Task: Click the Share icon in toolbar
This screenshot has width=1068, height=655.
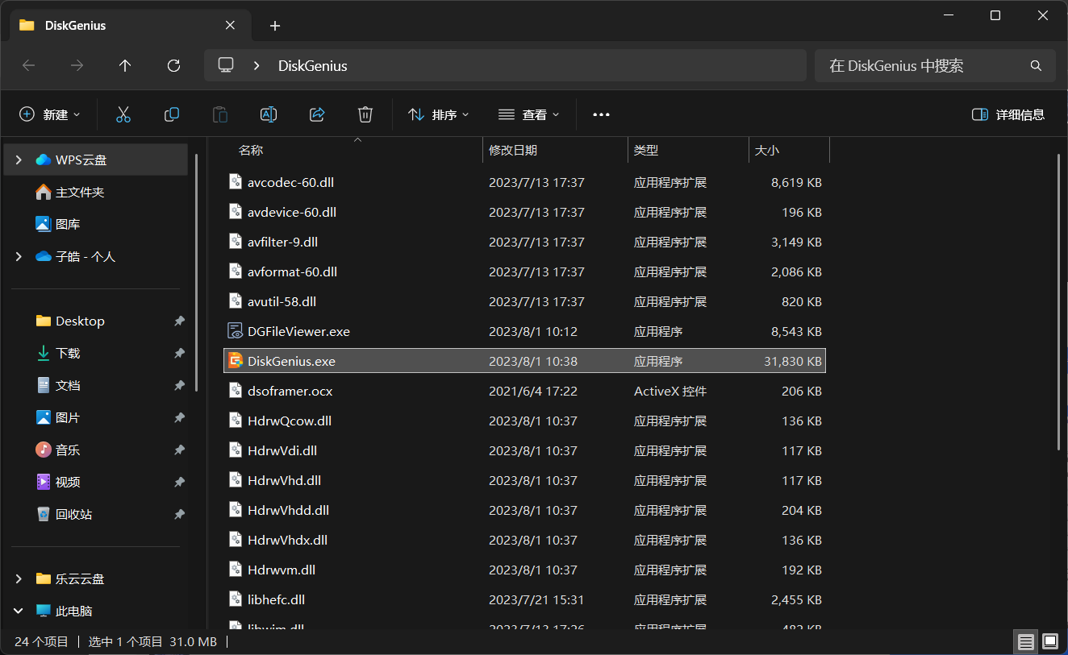Action: coord(317,114)
